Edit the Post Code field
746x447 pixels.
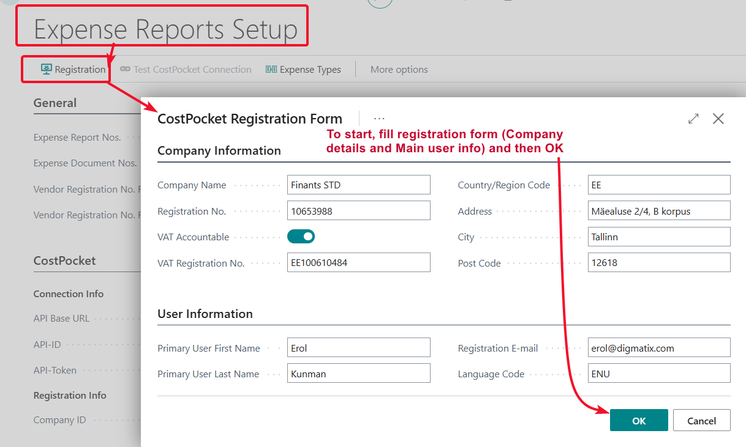[659, 263]
